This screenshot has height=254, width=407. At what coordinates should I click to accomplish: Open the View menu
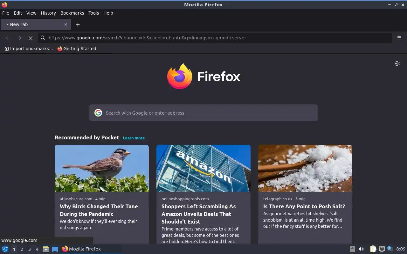pyautogui.click(x=31, y=13)
